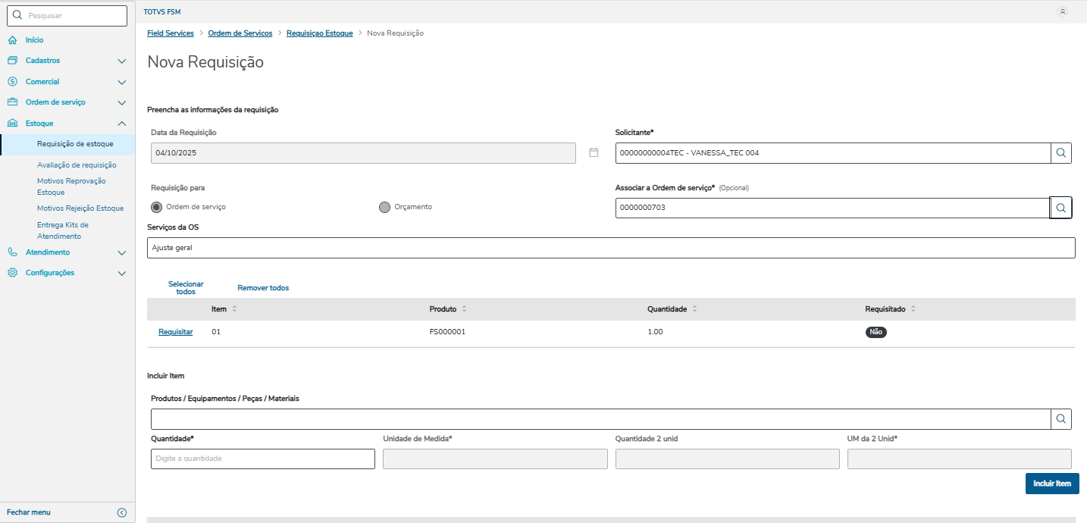Open Avaliação de requisição menu item
The height and width of the screenshot is (523, 1087).
coord(77,164)
